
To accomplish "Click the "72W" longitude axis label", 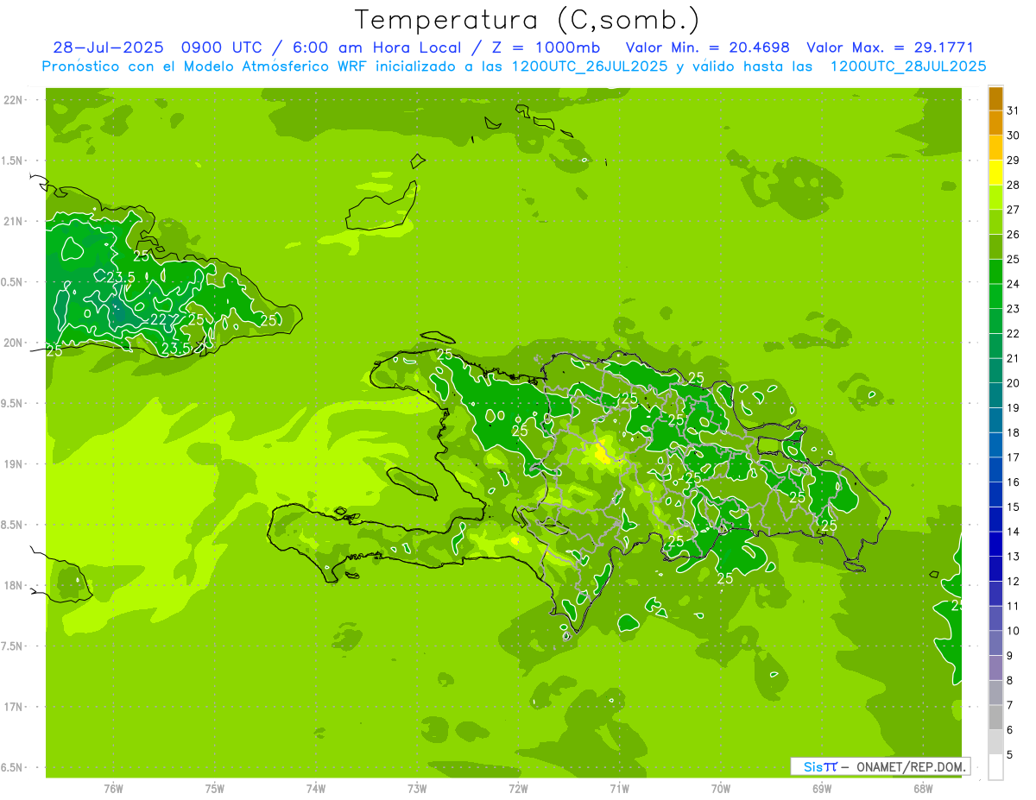I will click(x=518, y=789).
